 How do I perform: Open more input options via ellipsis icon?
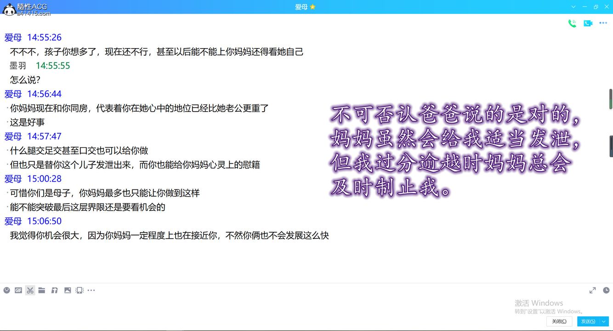[91, 290]
